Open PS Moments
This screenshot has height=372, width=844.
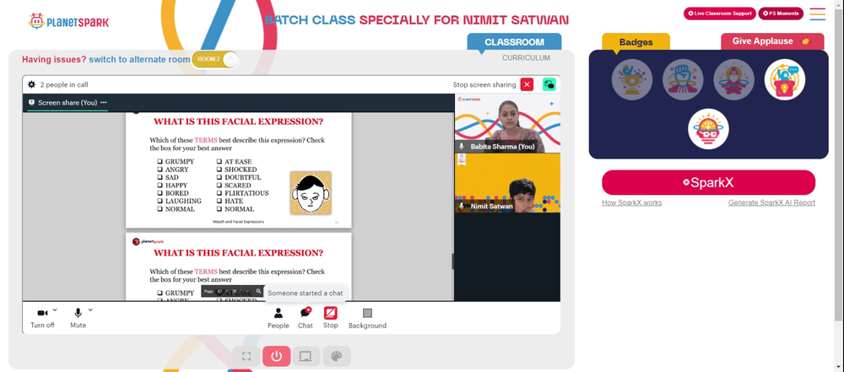tap(781, 13)
